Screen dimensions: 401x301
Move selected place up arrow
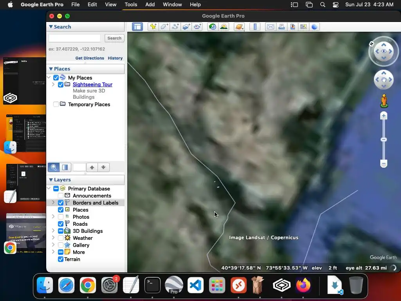[92, 167]
